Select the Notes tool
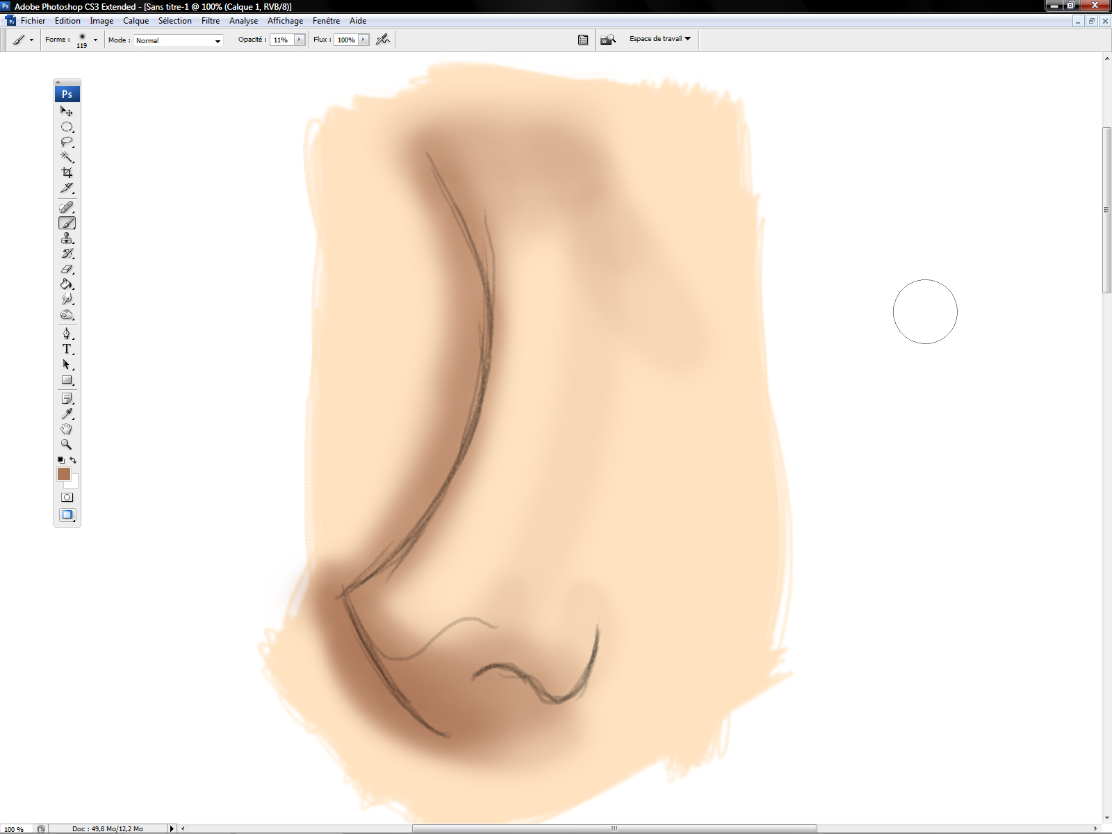 point(67,399)
